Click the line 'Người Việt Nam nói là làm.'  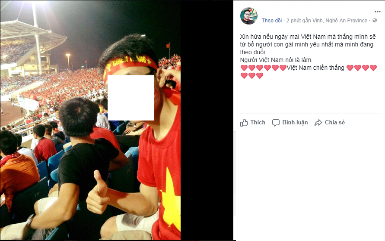point(276,60)
